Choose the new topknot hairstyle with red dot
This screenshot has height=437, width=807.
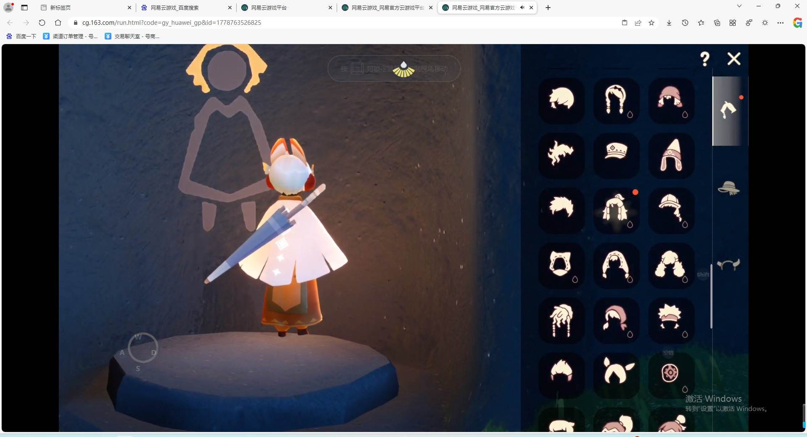click(x=616, y=211)
